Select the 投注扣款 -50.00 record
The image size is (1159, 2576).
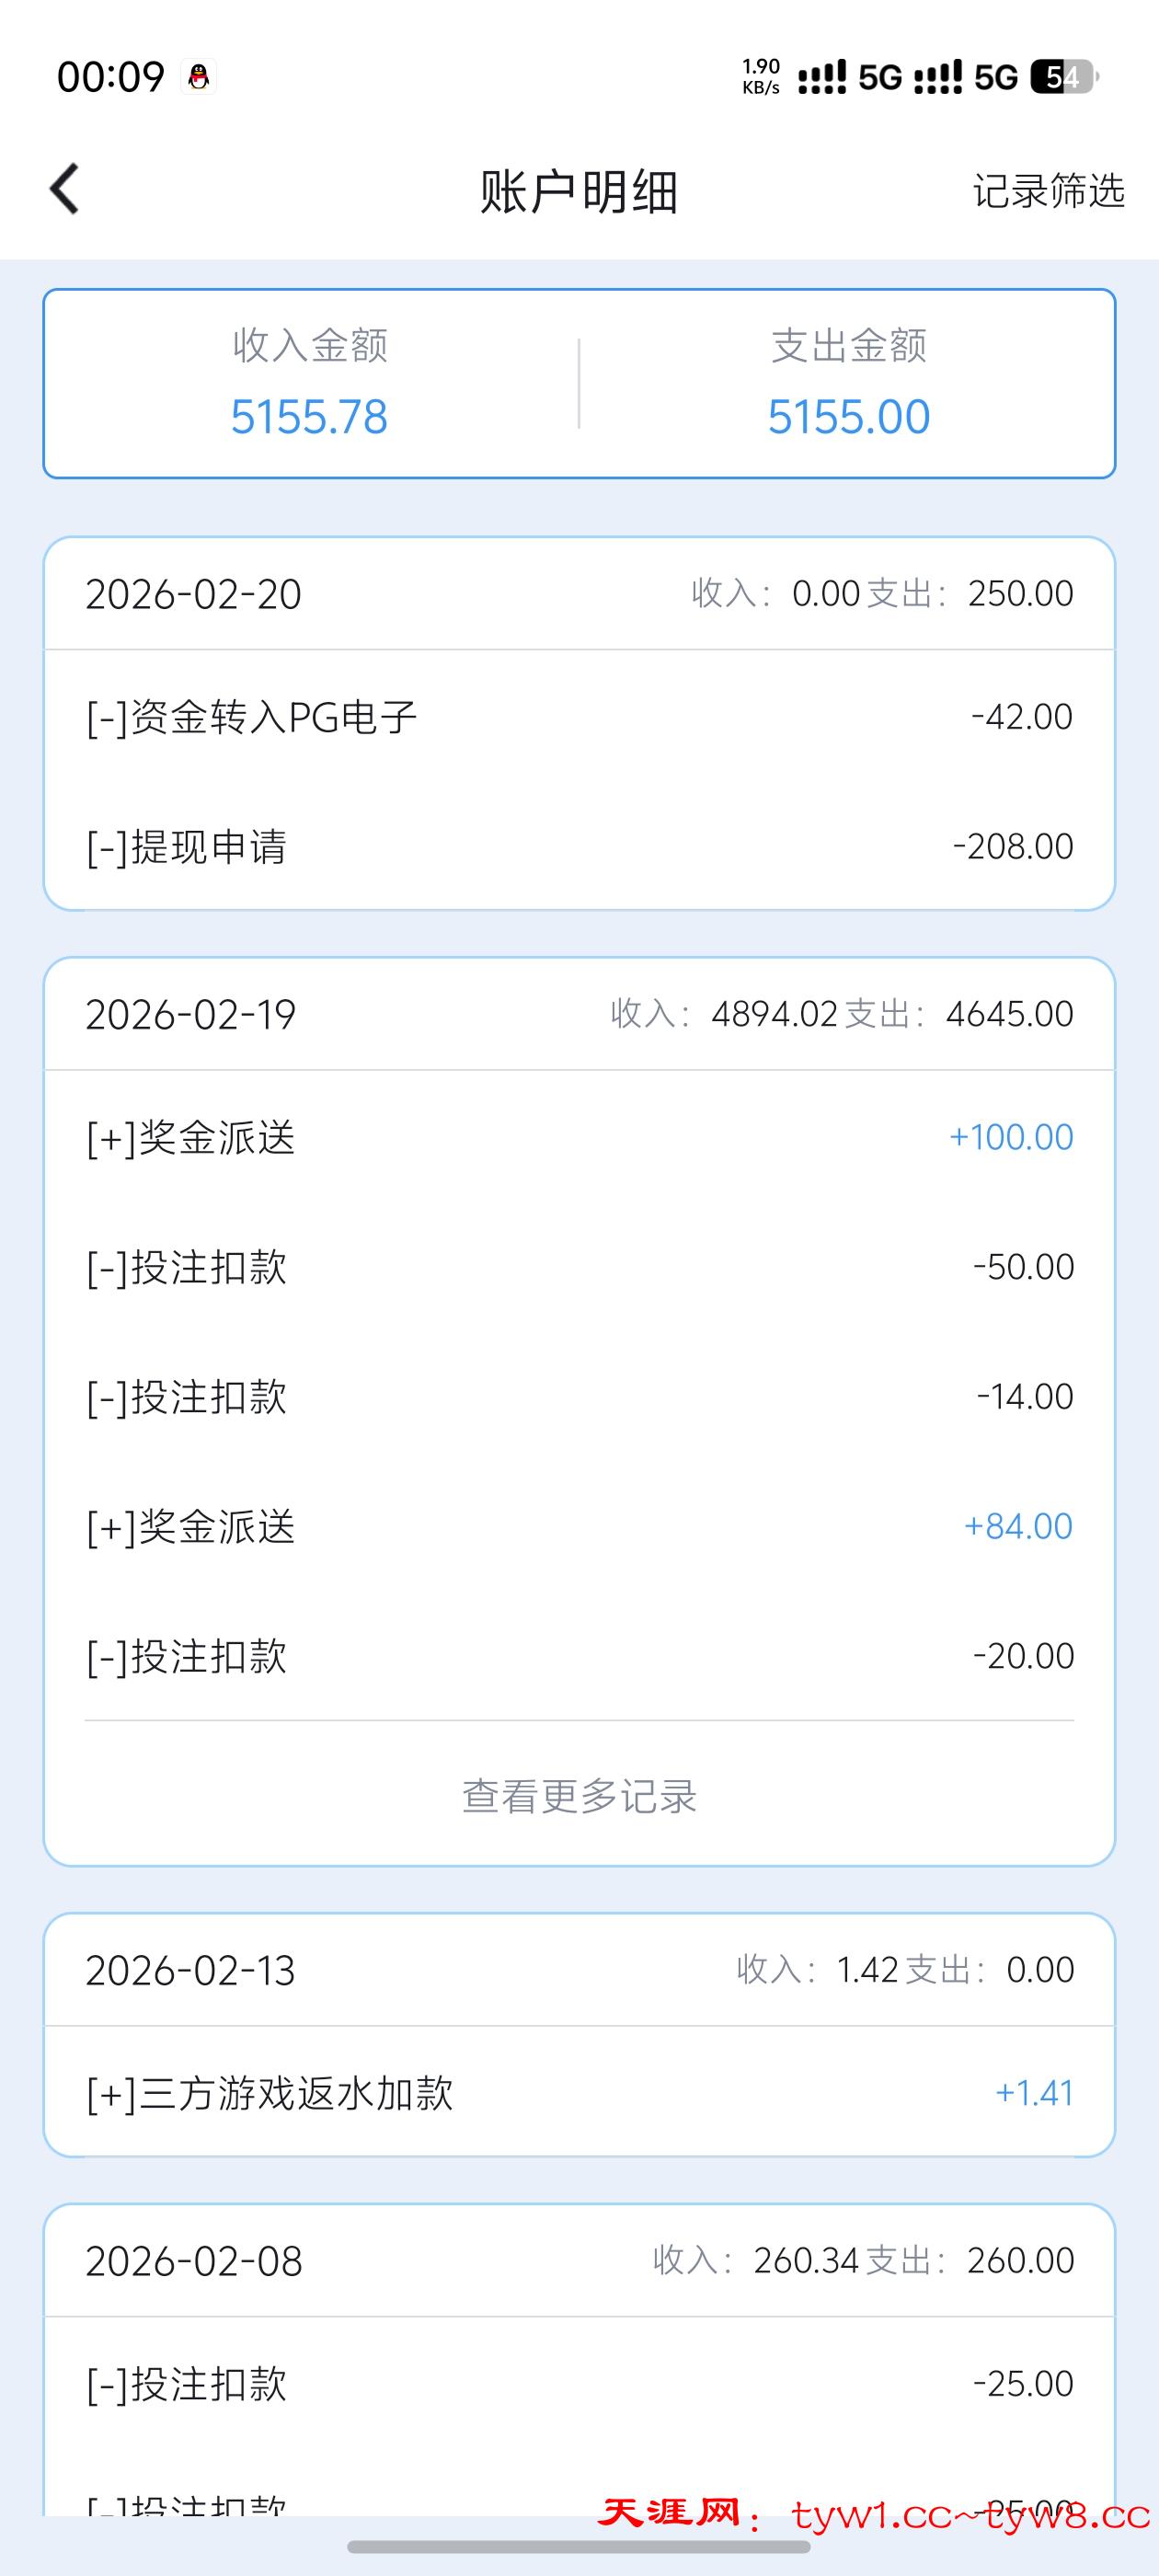579,1267
